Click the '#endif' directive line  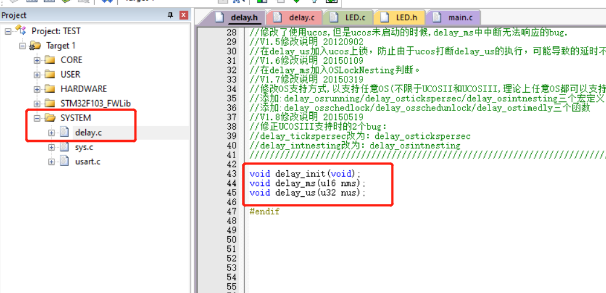264,211
